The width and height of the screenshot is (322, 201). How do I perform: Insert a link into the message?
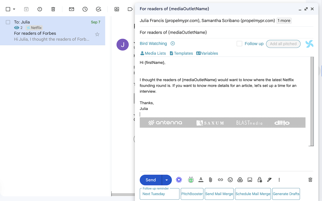tap(220, 180)
